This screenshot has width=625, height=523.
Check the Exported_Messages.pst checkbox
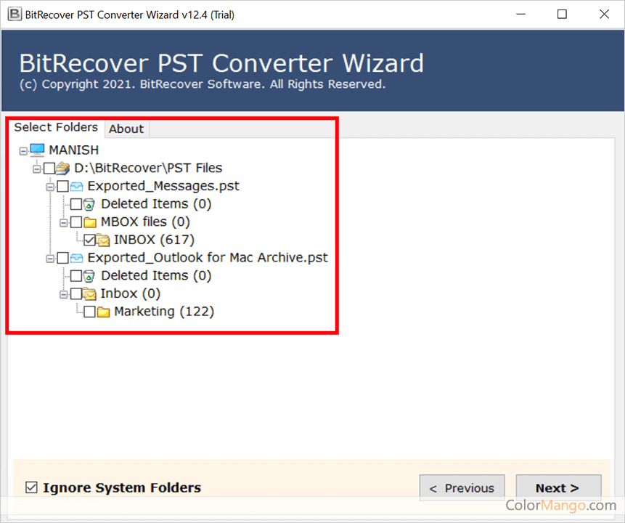tap(62, 186)
